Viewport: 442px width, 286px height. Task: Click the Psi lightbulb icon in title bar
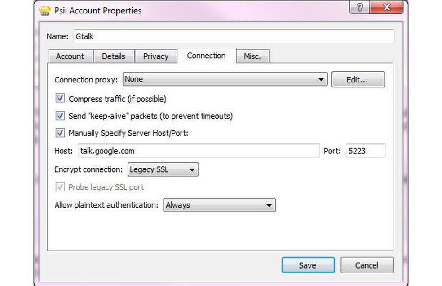pos(45,10)
